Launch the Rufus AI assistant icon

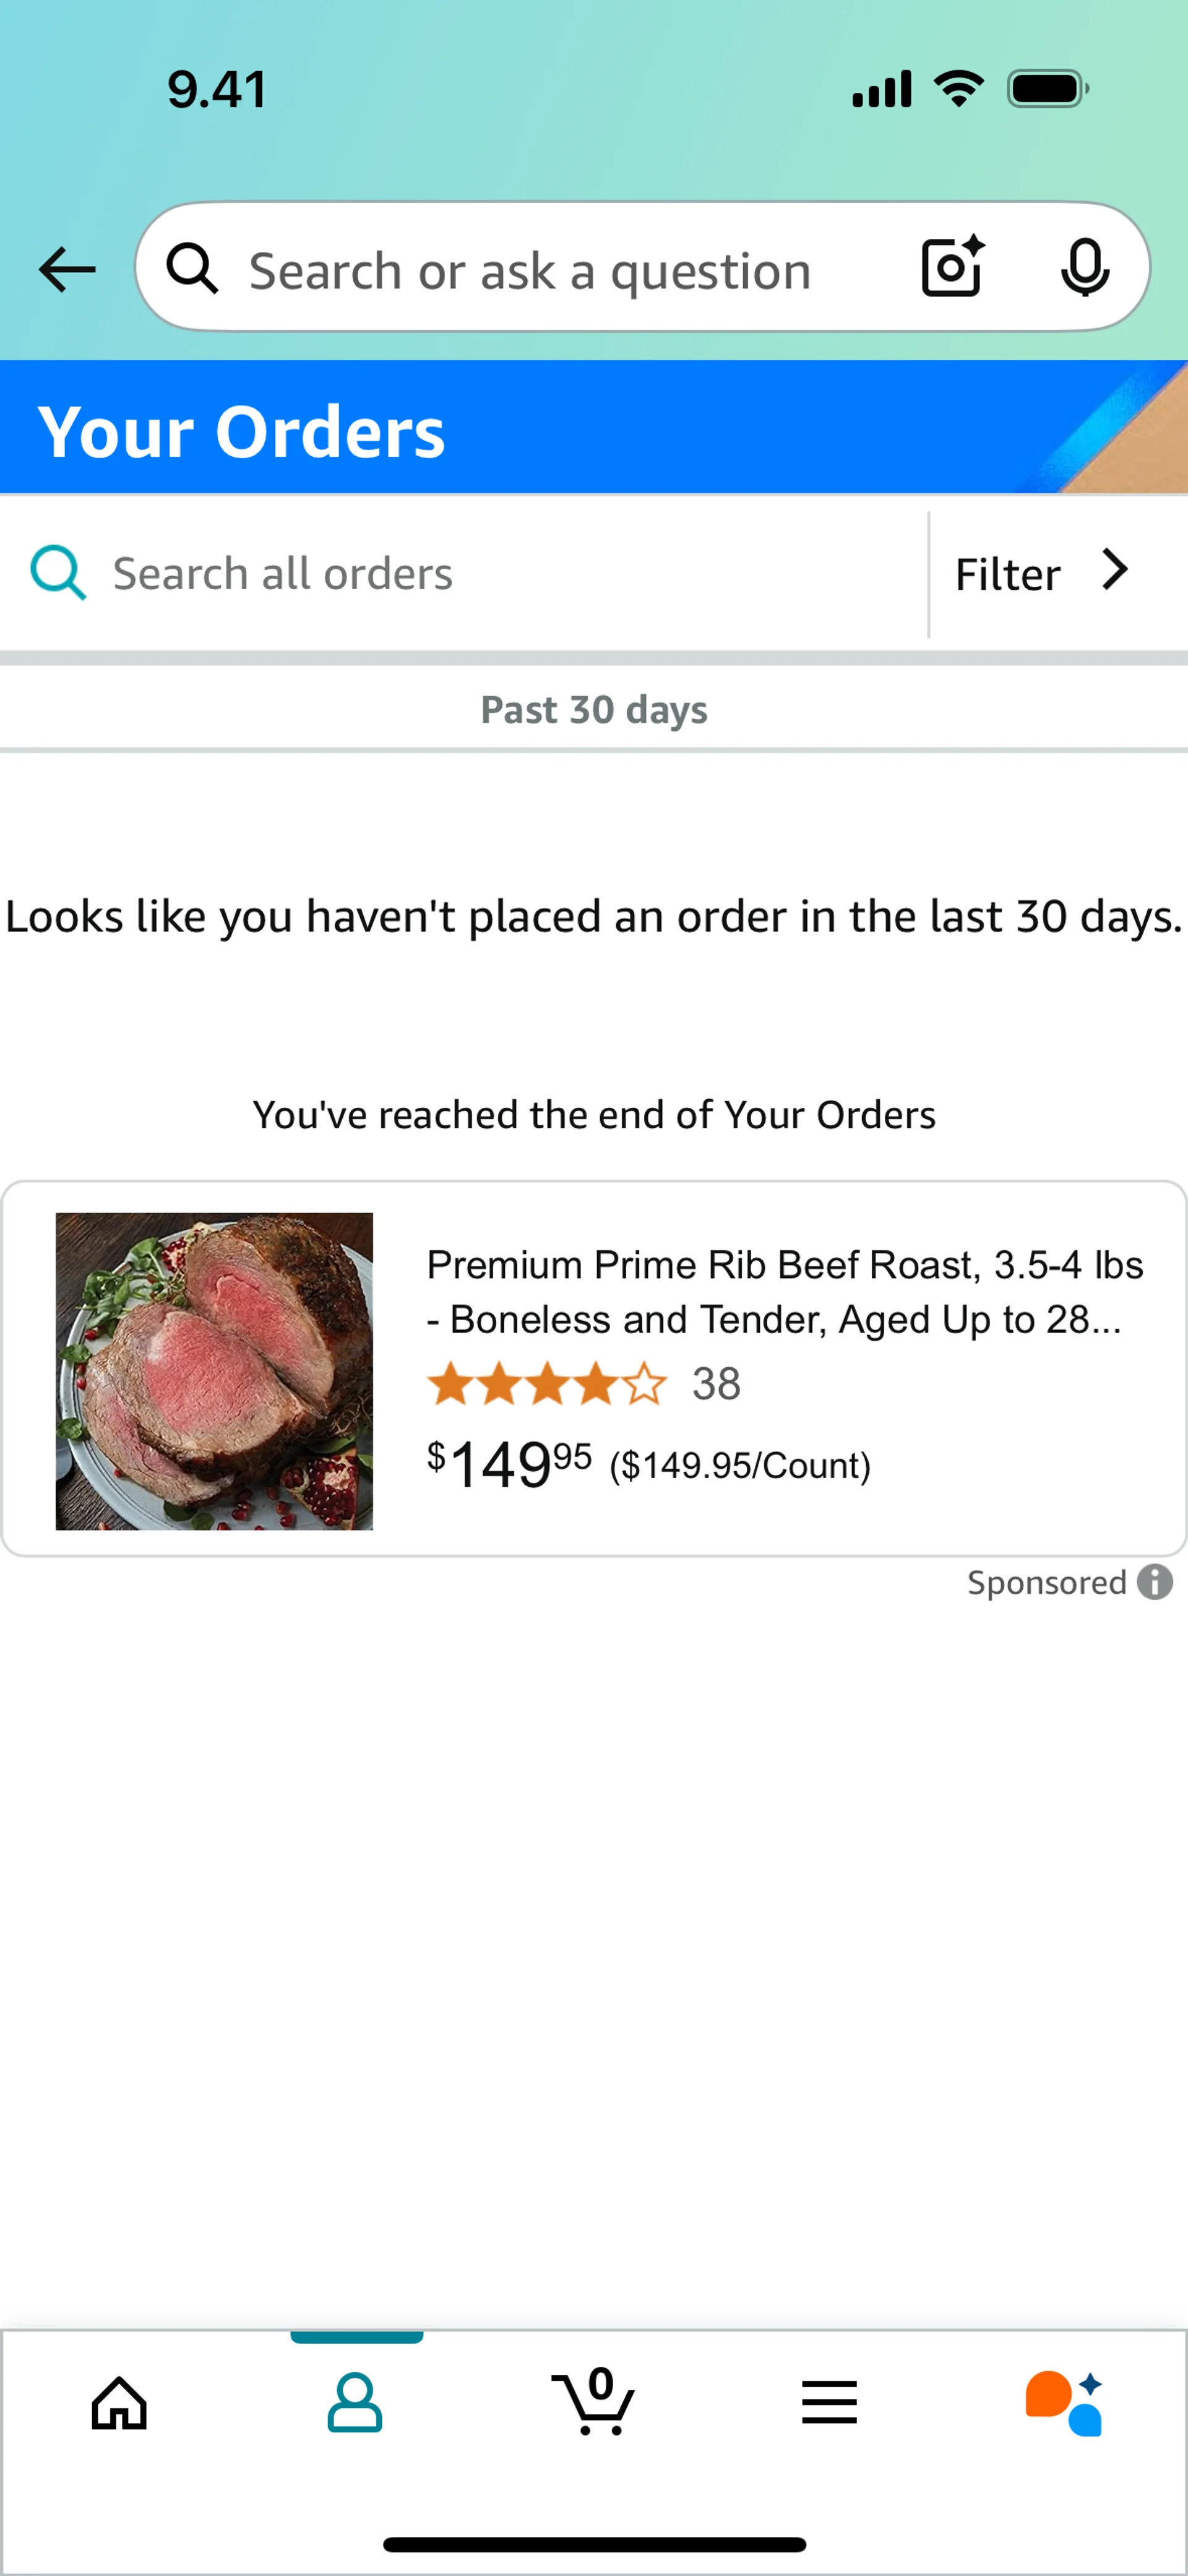[1065, 2403]
